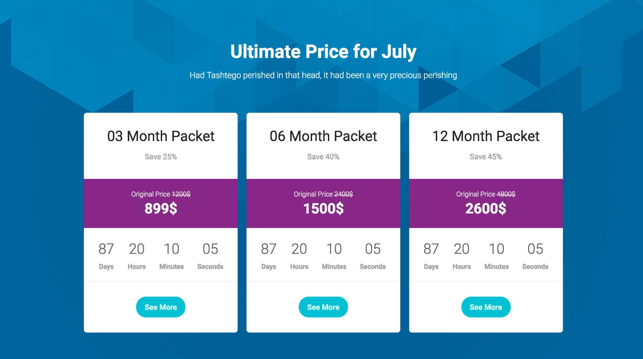Viewport: 643px width, 359px height.
Task: Click the Save 45% label
Action: (x=486, y=157)
